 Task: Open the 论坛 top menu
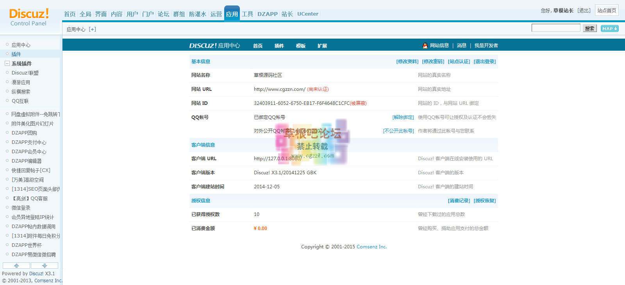point(163,14)
